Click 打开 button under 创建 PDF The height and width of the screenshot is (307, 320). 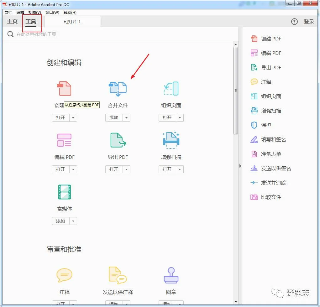click(x=60, y=118)
